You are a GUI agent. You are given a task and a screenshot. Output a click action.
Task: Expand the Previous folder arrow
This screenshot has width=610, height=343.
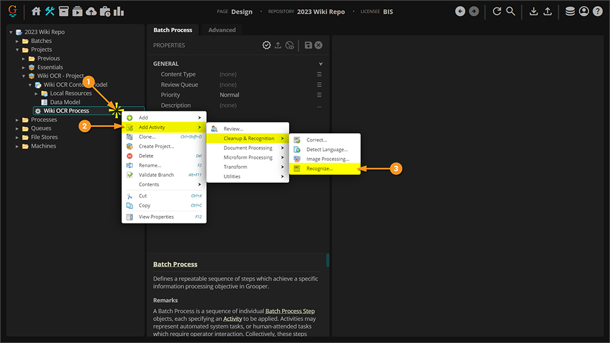point(23,58)
